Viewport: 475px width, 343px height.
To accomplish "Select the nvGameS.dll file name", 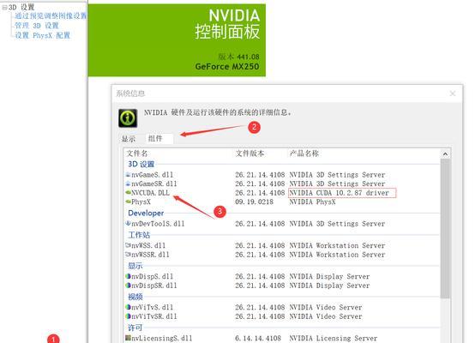I will pyautogui.click(x=152, y=175).
